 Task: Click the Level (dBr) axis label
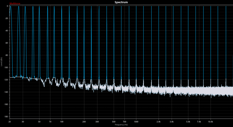click(x=2, y=62)
